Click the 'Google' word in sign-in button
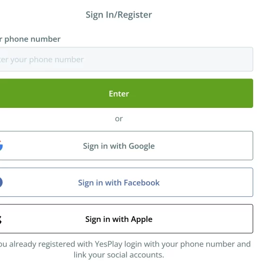 [141, 146]
